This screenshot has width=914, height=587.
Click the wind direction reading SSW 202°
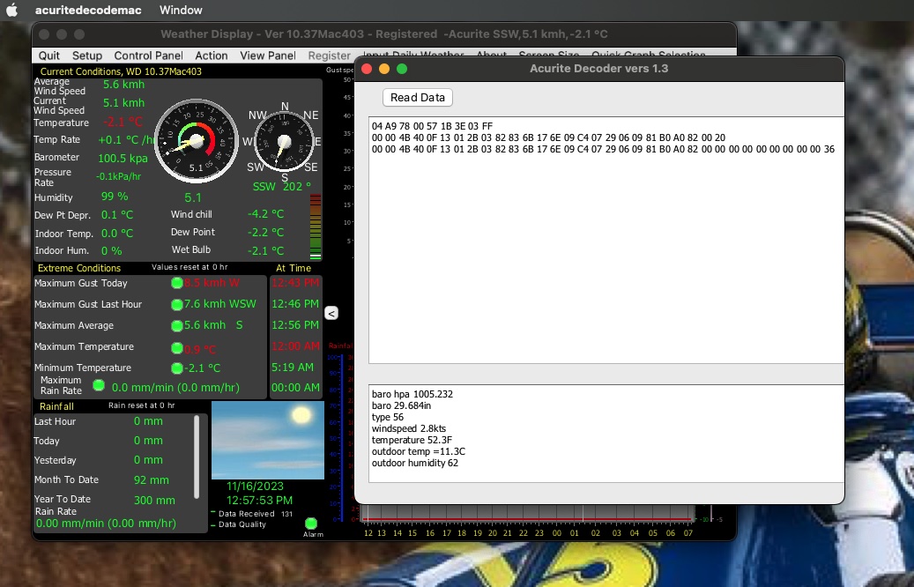(281, 187)
